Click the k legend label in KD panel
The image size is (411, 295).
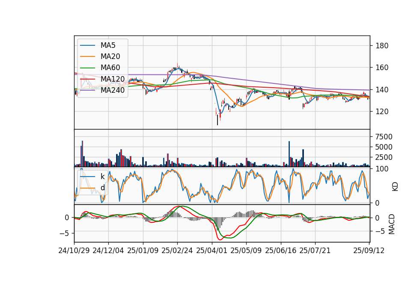point(102,177)
